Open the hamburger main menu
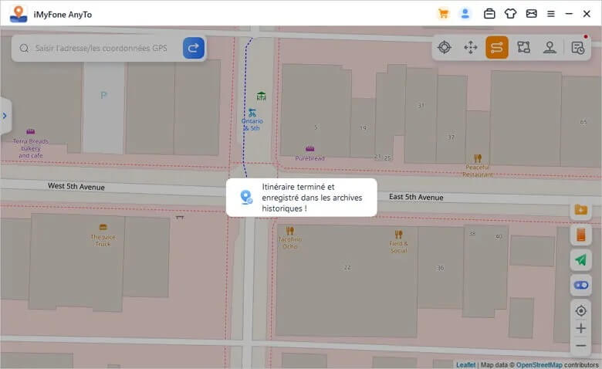 [551, 14]
